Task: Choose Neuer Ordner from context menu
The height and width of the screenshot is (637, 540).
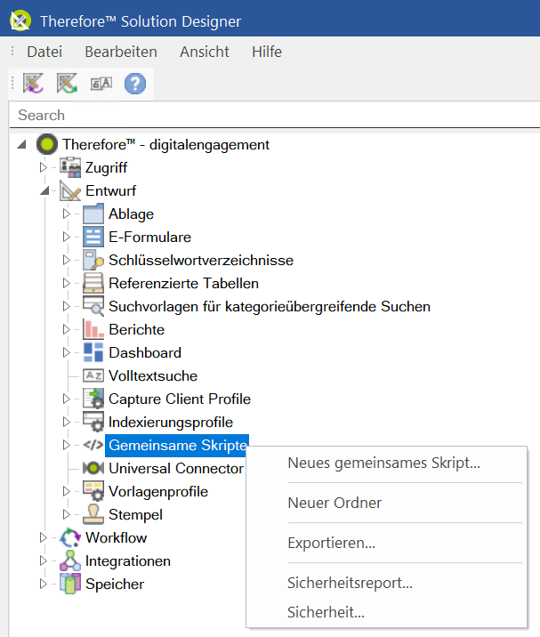Action: point(334,503)
